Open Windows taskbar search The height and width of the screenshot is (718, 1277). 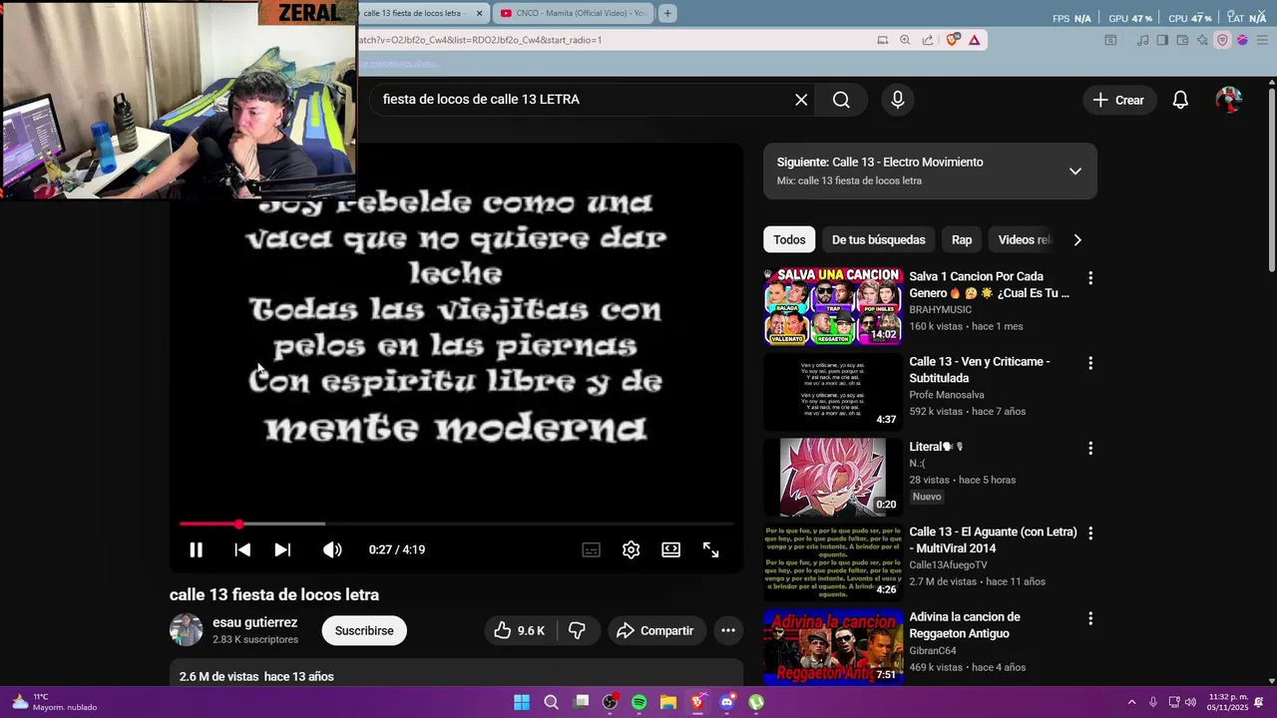click(551, 702)
